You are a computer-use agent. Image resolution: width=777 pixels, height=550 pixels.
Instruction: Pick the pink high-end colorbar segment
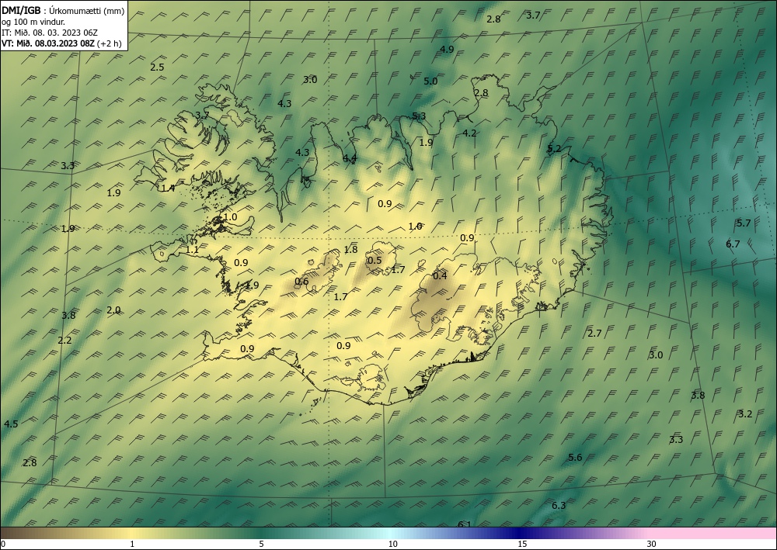click(x=713, y=533)
